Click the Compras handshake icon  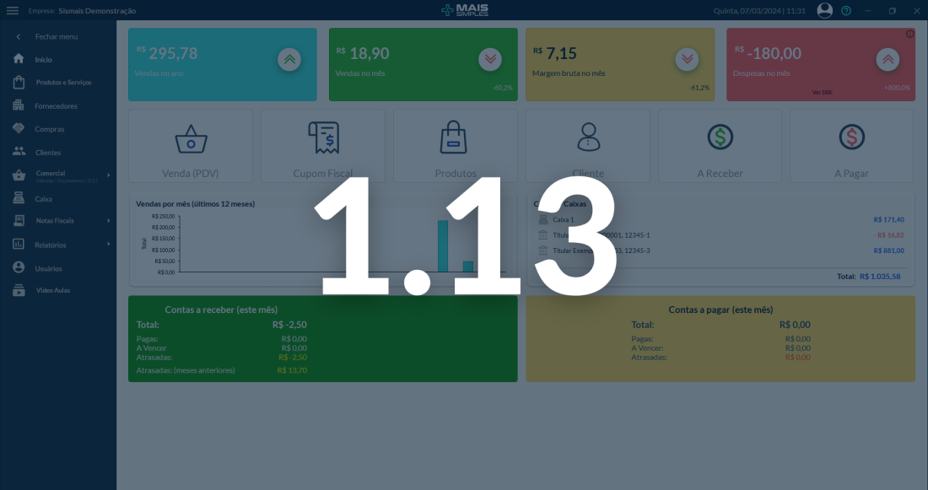tap(19, 128)
